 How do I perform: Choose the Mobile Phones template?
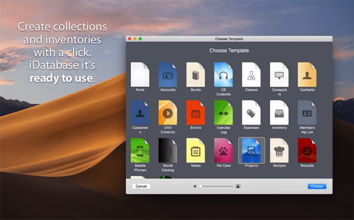[x=140, y=151]
